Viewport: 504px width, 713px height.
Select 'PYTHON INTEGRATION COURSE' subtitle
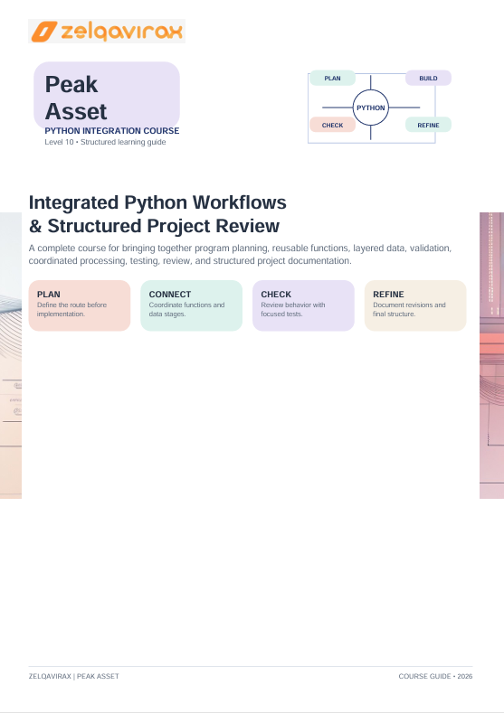coord(112,131)
